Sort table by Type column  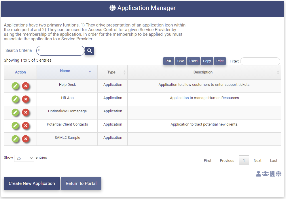point(113,72)
